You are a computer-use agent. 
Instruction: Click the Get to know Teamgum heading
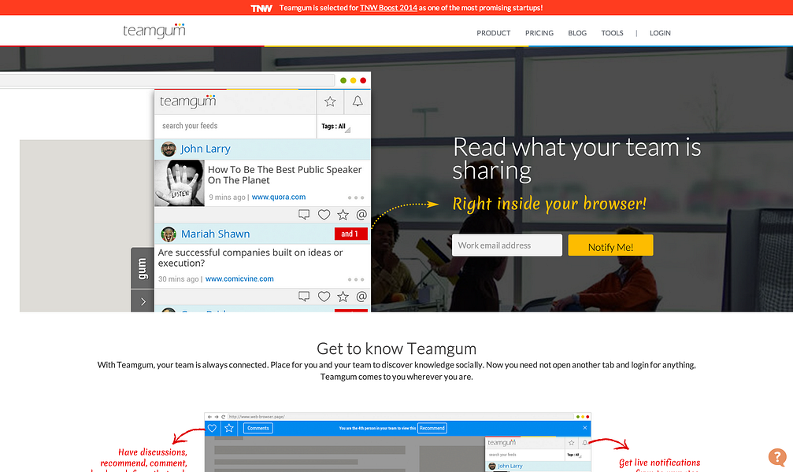tap(397, 348)
